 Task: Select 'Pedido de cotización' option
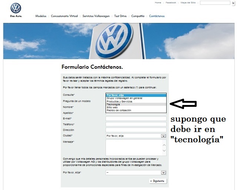136,111
